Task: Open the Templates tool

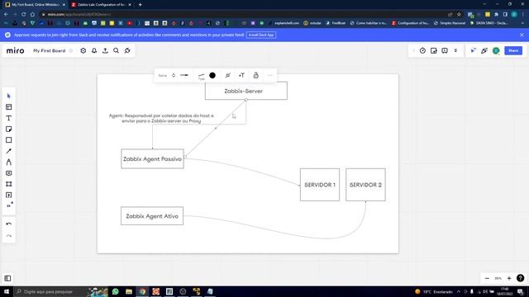Action: pyautogui.click(x=9, y=107)
